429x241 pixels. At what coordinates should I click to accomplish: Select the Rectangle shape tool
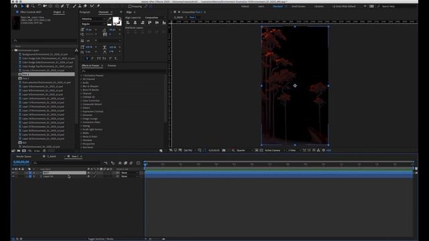tap(57, 6)
